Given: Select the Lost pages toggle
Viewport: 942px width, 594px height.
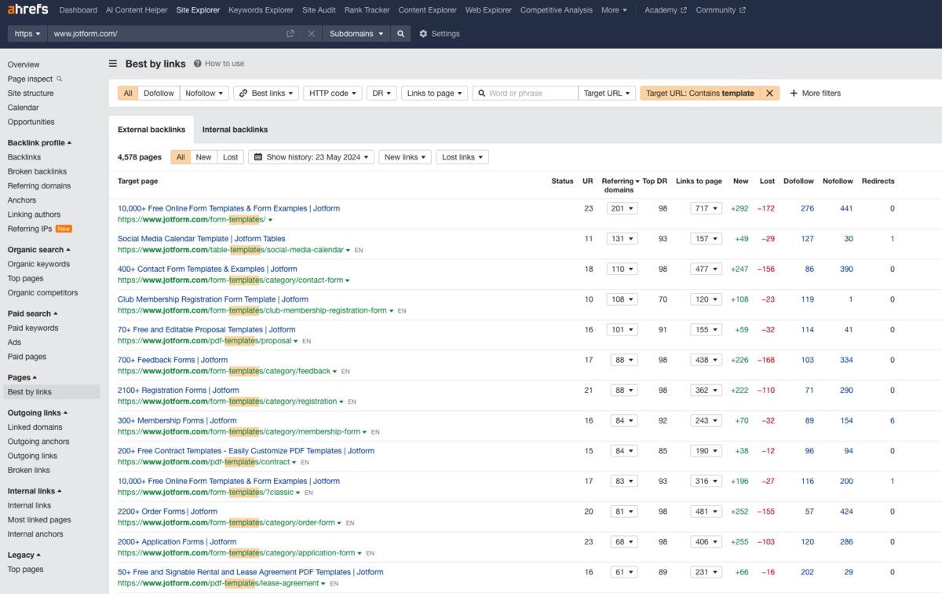Looking at the screenshot, I should [x=230, y=157].
